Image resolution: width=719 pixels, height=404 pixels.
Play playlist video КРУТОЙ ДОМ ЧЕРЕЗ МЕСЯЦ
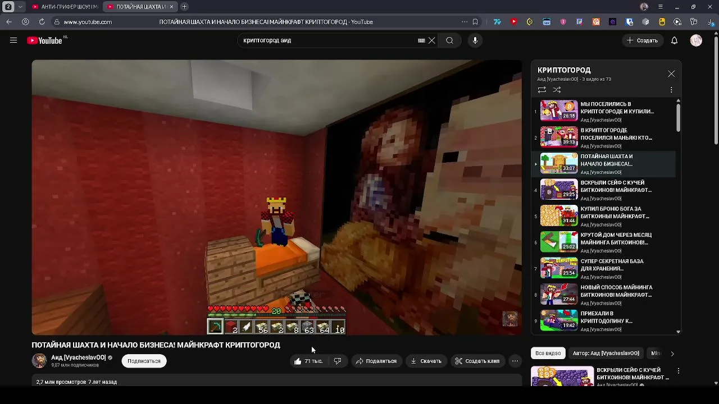(x=604, y=242)
